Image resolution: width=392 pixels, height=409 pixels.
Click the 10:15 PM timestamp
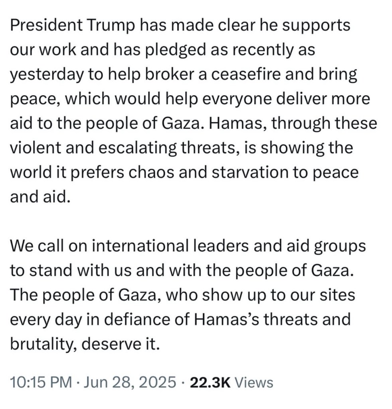[40, 382]
